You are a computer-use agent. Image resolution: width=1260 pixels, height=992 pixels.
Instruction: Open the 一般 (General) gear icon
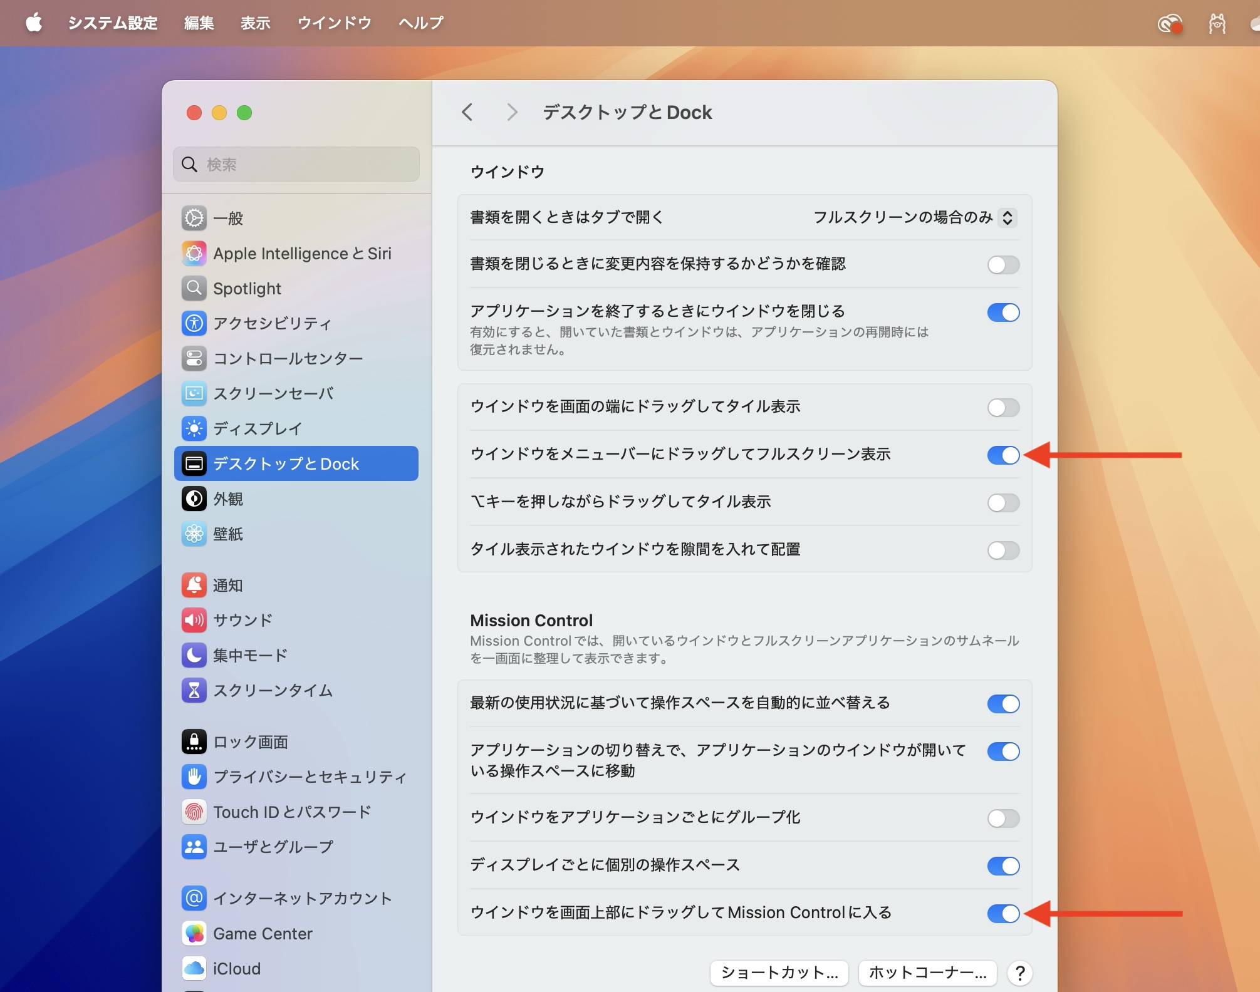(194, 218)
